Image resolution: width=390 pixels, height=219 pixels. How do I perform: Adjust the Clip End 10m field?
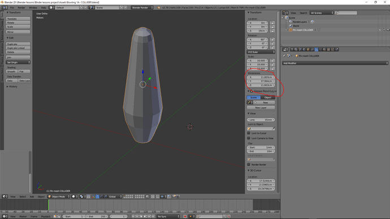pyautogui.click(x=261, y=151)
